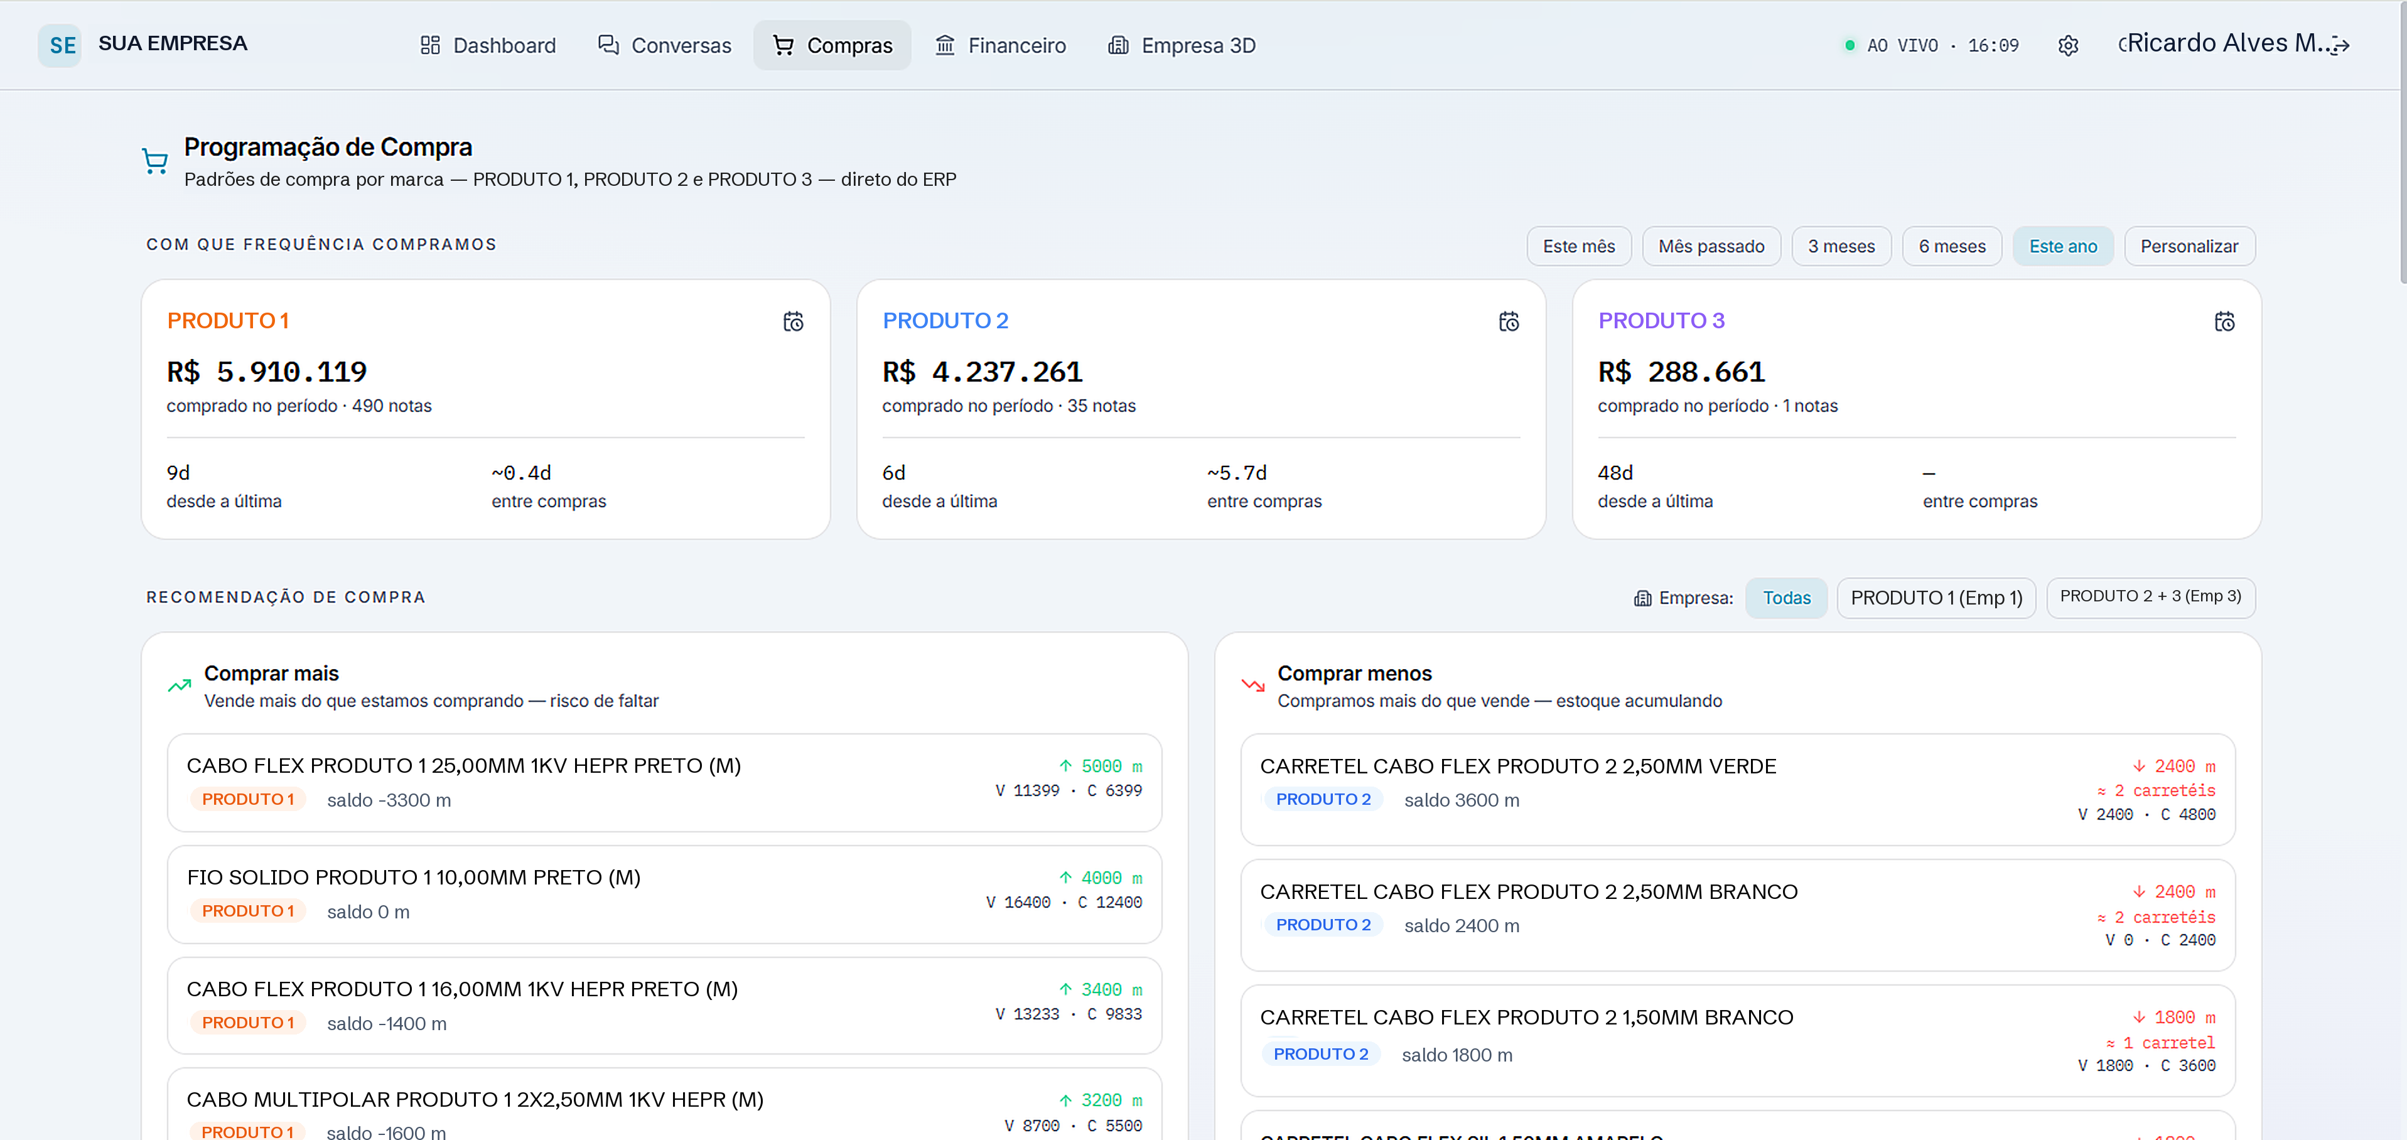Select the Este ano period
The image size is (2407, 1140).
[x=2062, y=247]
